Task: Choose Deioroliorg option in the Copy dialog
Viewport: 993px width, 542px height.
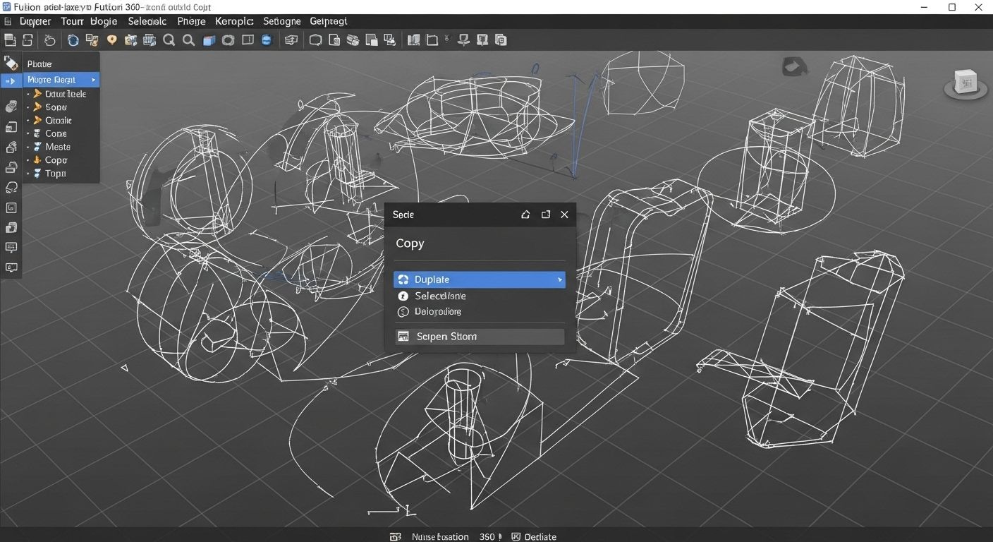Action: click(x=437, y=311)
